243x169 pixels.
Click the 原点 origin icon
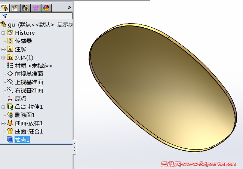pyautogui.click(x=10, y=98)
